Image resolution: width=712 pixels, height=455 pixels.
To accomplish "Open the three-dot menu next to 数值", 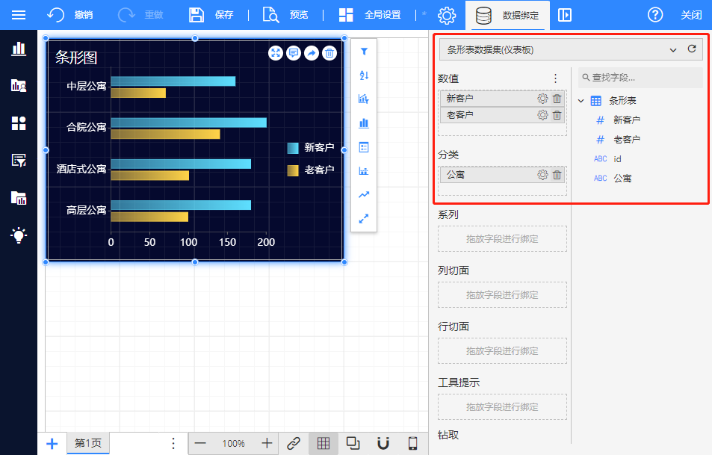I will [555, 78].
